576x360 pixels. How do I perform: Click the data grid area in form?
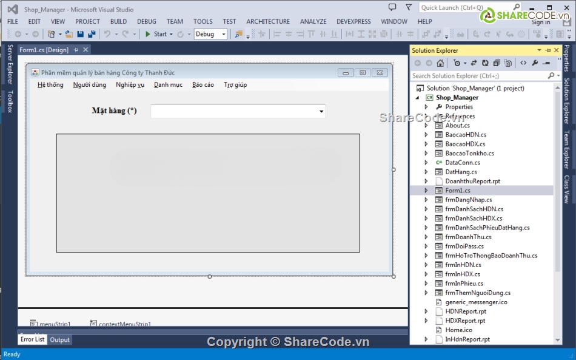(x=208, y=193)
